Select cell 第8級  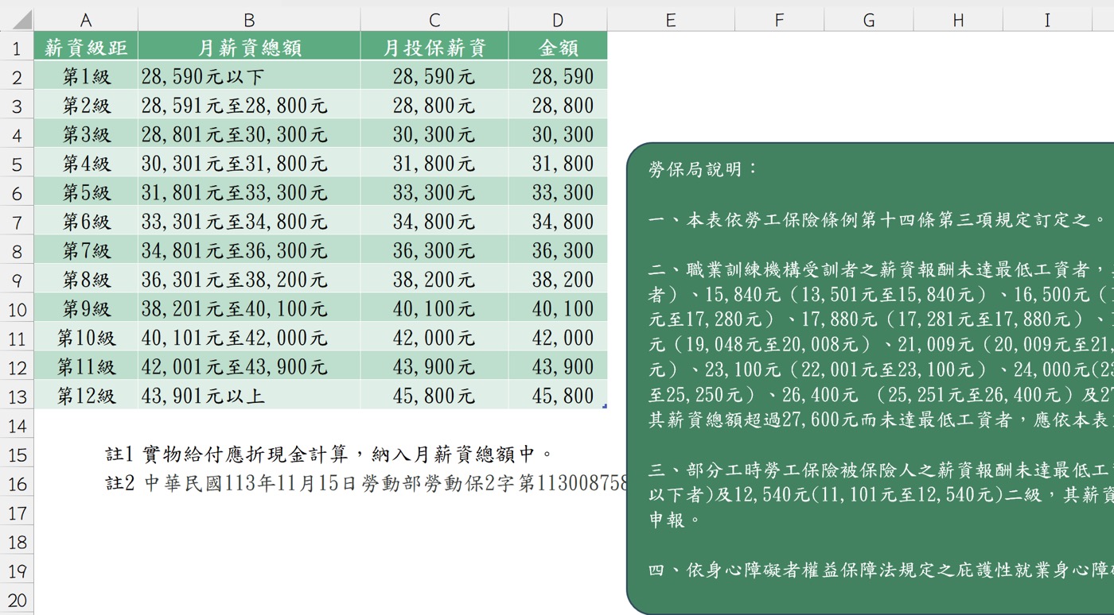(86, 279)
